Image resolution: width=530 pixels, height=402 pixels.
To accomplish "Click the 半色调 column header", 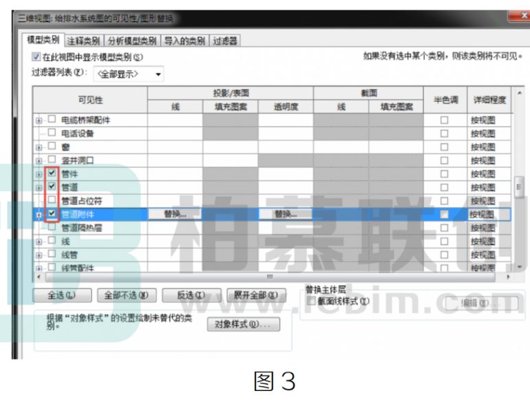I will tap(446, 100).
